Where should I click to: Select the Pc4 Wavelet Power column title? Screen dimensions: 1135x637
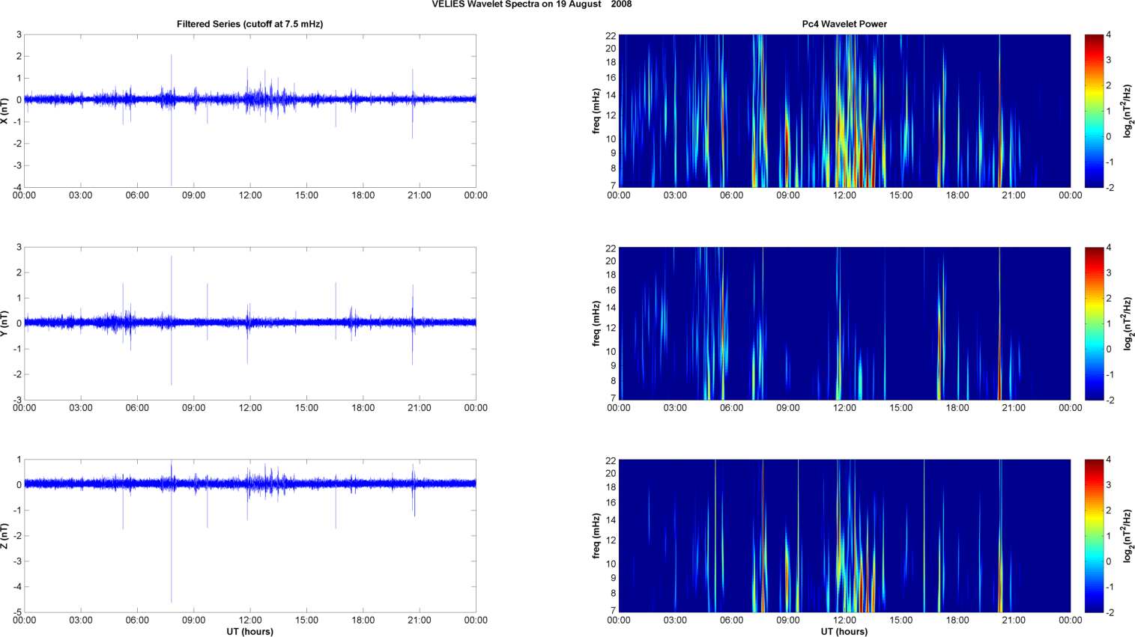tap(844, 24)
